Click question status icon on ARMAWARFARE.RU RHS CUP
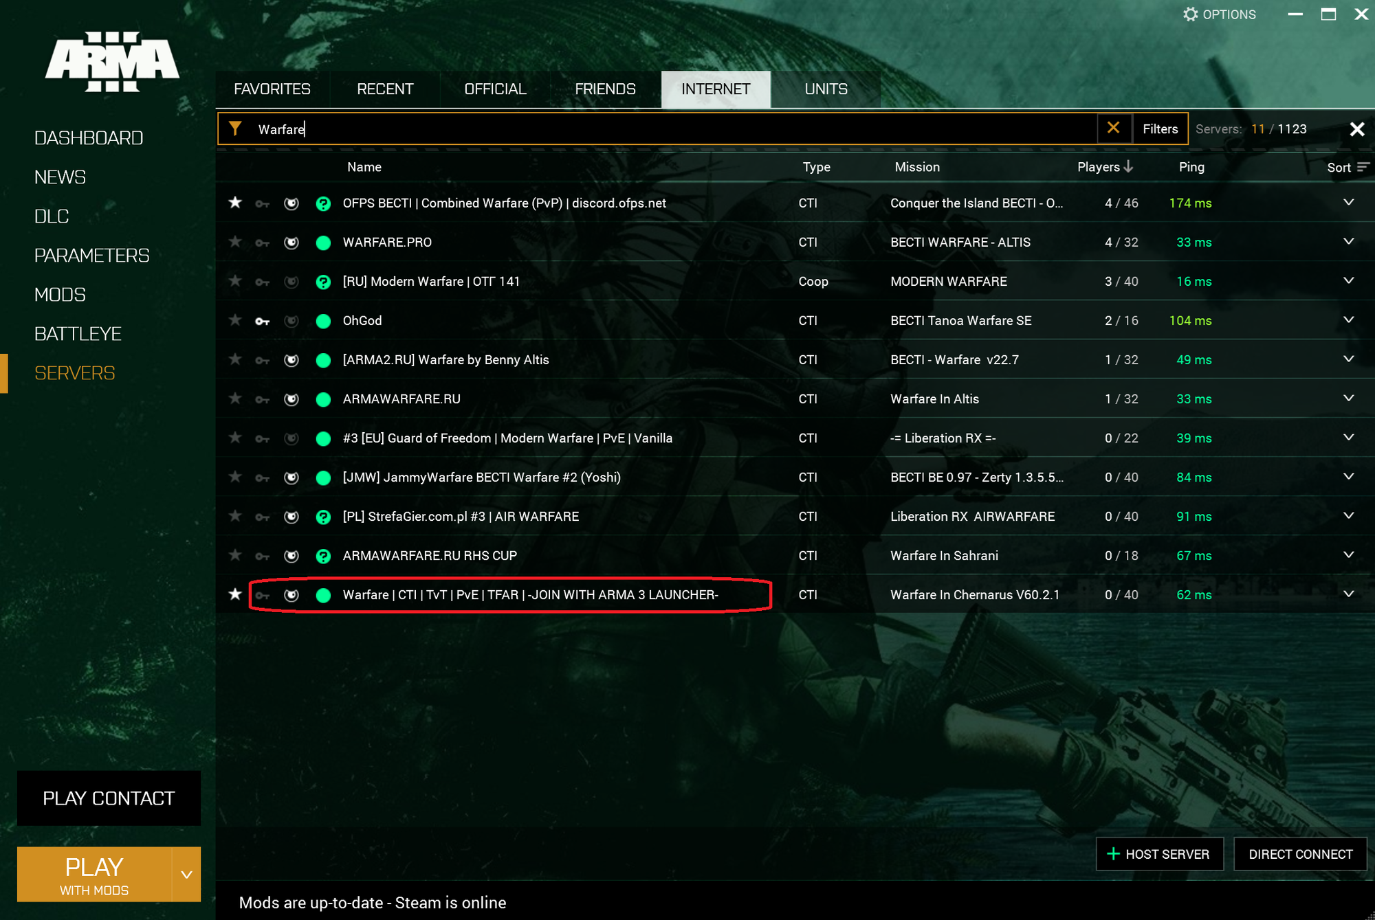 [x=323, y=556]
